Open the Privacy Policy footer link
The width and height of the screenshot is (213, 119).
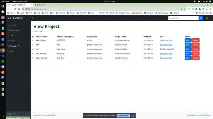(191, 115)
